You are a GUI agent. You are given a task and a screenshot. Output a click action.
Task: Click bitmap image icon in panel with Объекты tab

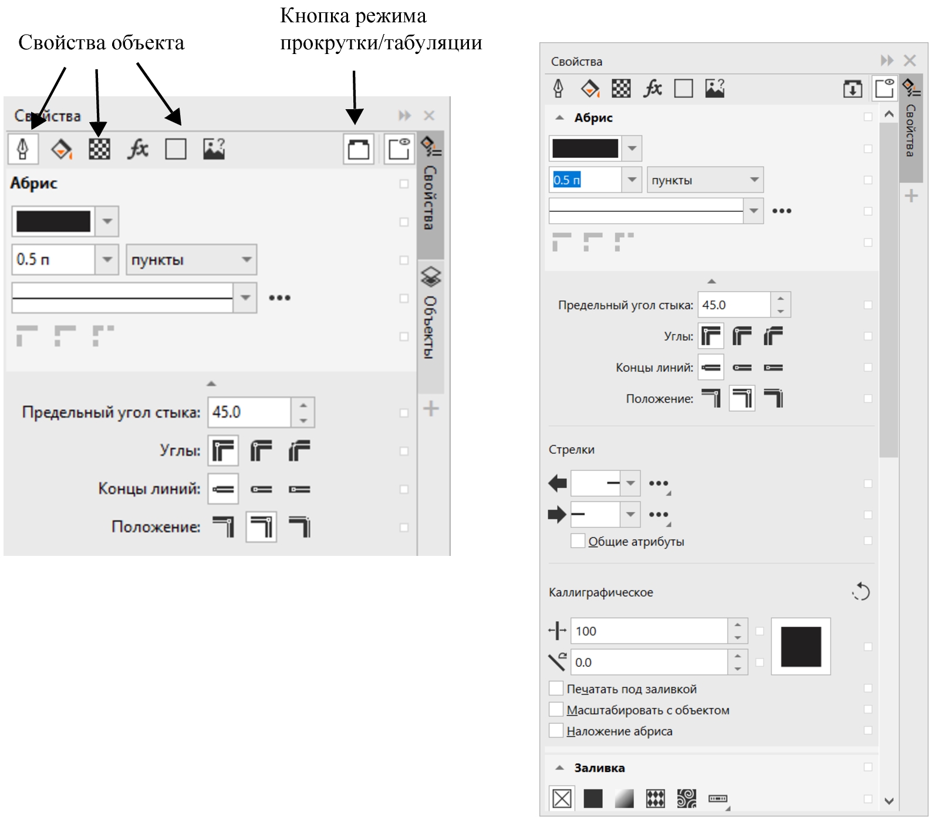(x=214, y=149)
